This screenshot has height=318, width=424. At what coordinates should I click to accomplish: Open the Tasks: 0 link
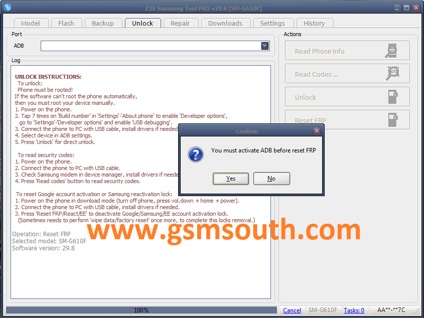[354, 310]
